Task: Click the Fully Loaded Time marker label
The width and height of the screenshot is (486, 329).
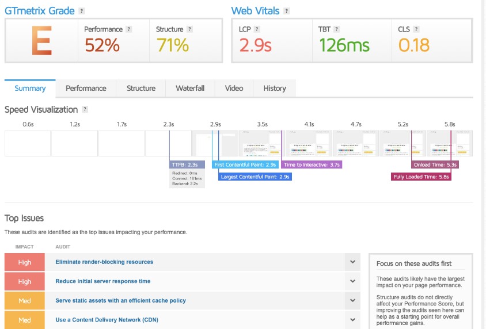Action: tap(420, 177)
